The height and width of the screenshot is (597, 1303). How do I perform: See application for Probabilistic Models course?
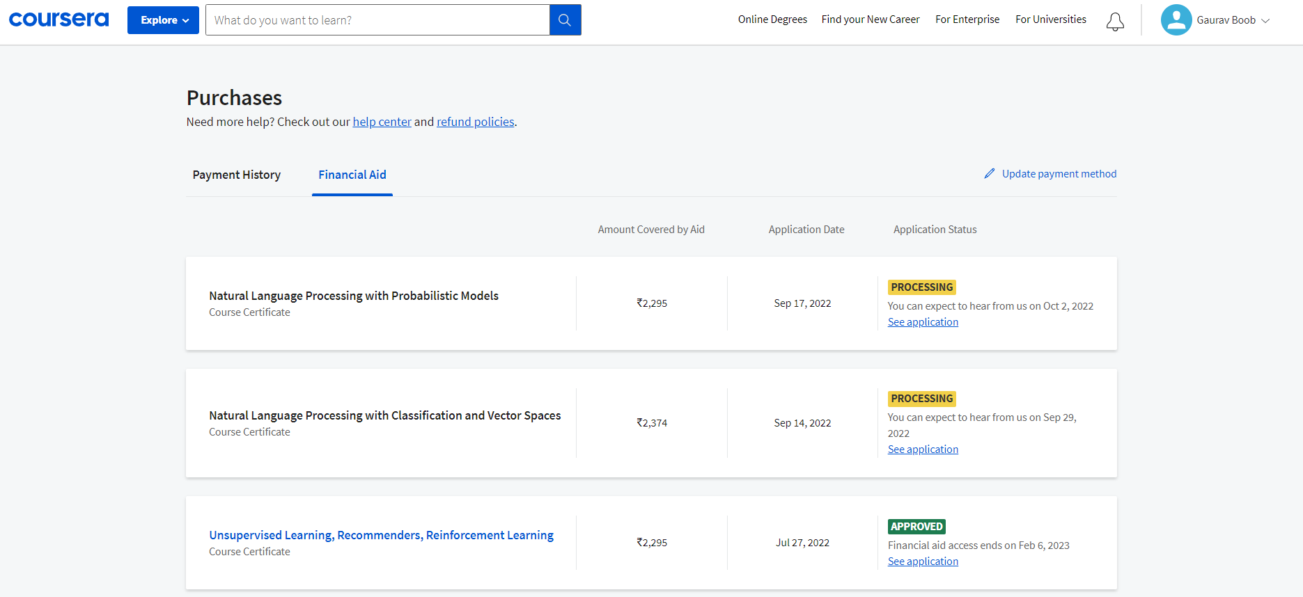pyautogui.click(x=923, y=322)
